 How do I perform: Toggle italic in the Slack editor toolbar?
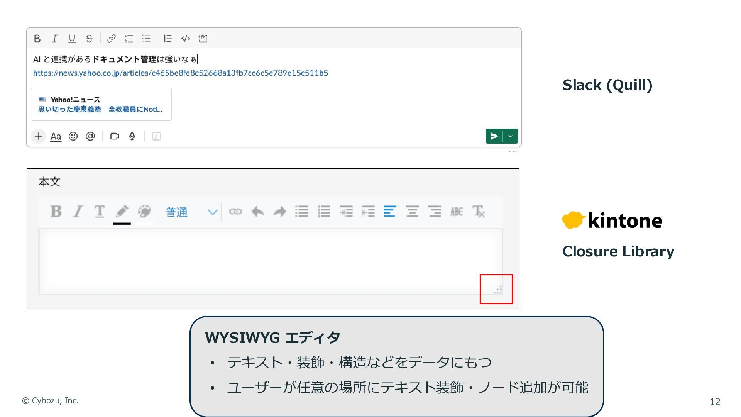pyautogui.click(x=54, y=38)
